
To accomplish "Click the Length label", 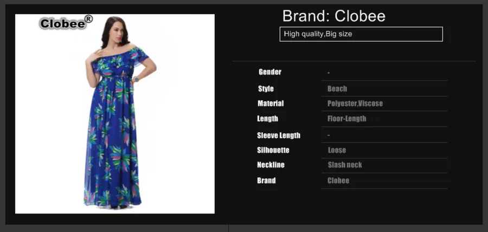I will click(267, 119).
